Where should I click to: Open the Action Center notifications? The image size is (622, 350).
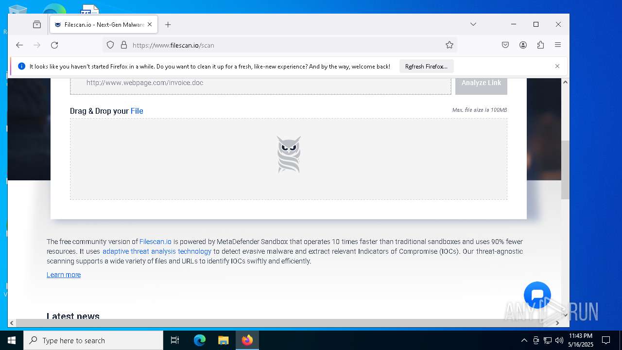click(606, 340)
